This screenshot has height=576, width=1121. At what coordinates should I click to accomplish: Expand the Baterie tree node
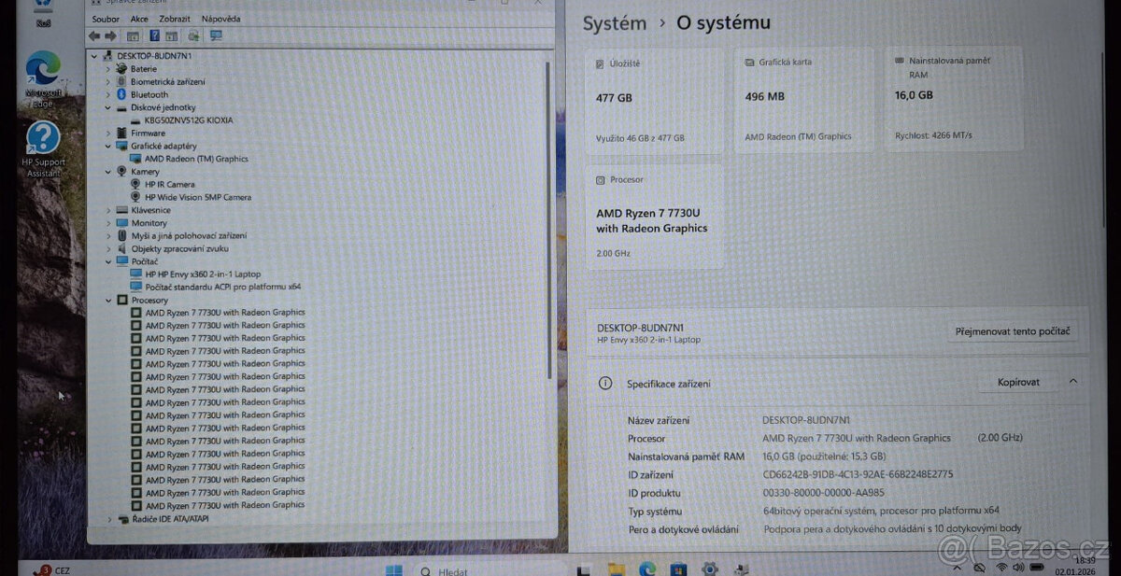(111, 68)
